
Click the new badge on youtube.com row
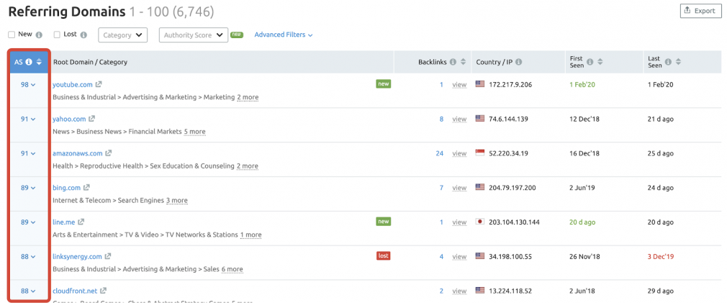coord(384,84)
